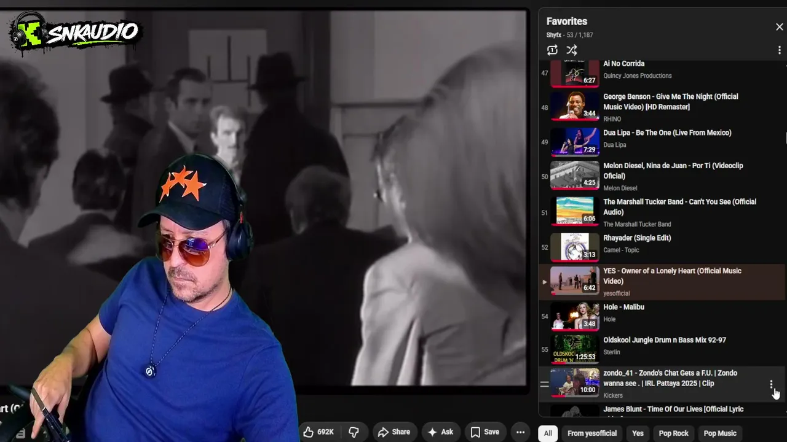Click channel name "Sterlin"
Viewport: 787px width, 442px height.
point(611,352)
